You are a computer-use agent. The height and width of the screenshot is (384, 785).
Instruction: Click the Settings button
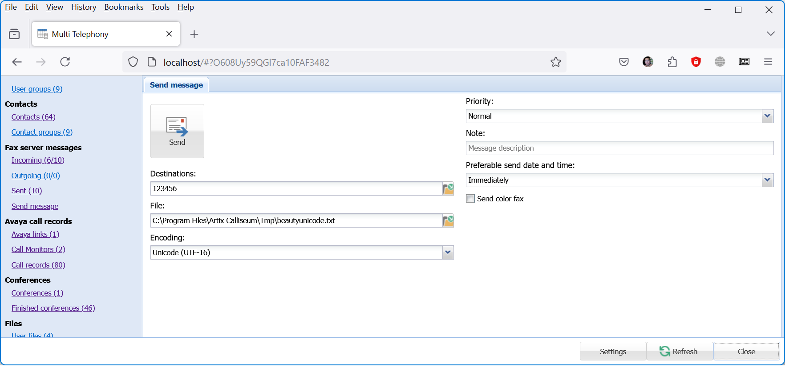click(x=613, y=352)
